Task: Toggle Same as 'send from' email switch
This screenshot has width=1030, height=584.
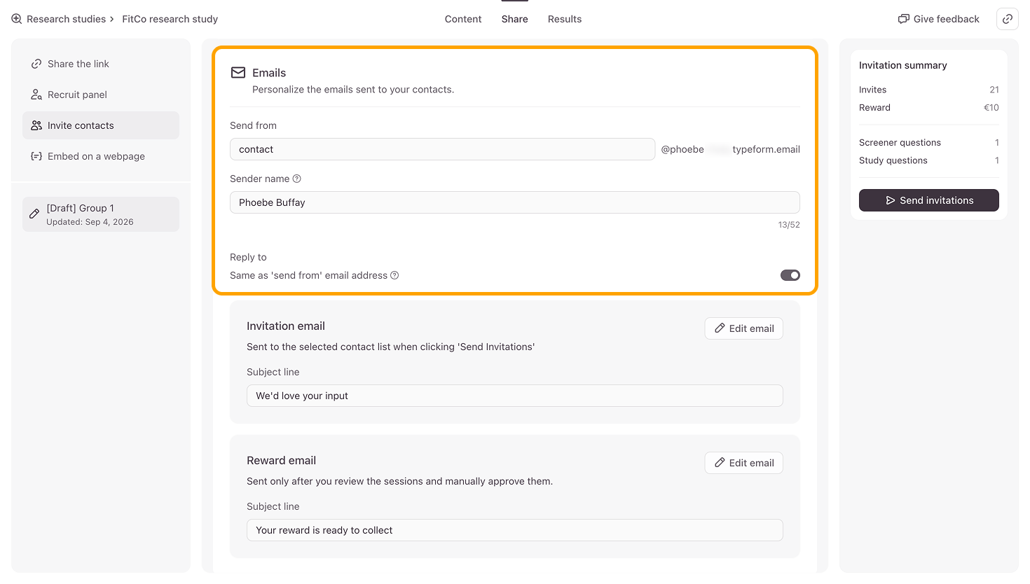Action: [790, 275]
